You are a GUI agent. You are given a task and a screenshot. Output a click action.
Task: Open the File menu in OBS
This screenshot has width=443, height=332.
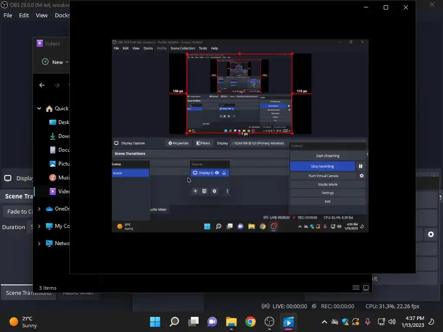pos(8,15)
